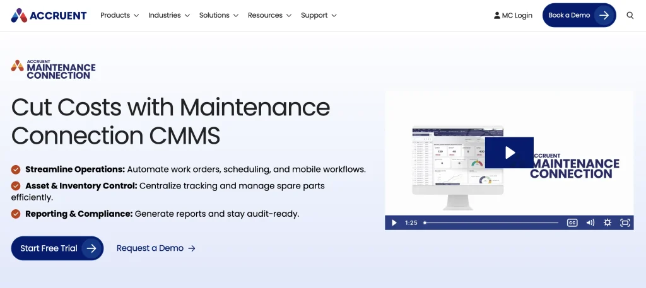Expand the Support dropdown chevron

pos(334,16)
